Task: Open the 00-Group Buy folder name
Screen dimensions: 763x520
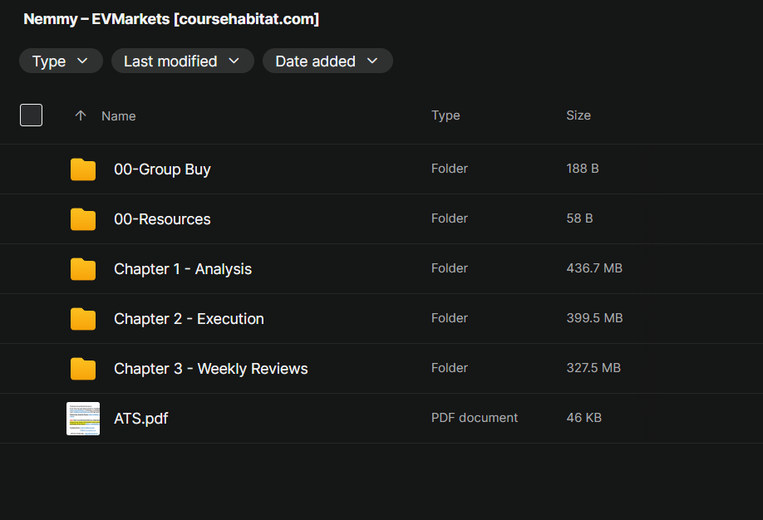Action: click(163, 169)
